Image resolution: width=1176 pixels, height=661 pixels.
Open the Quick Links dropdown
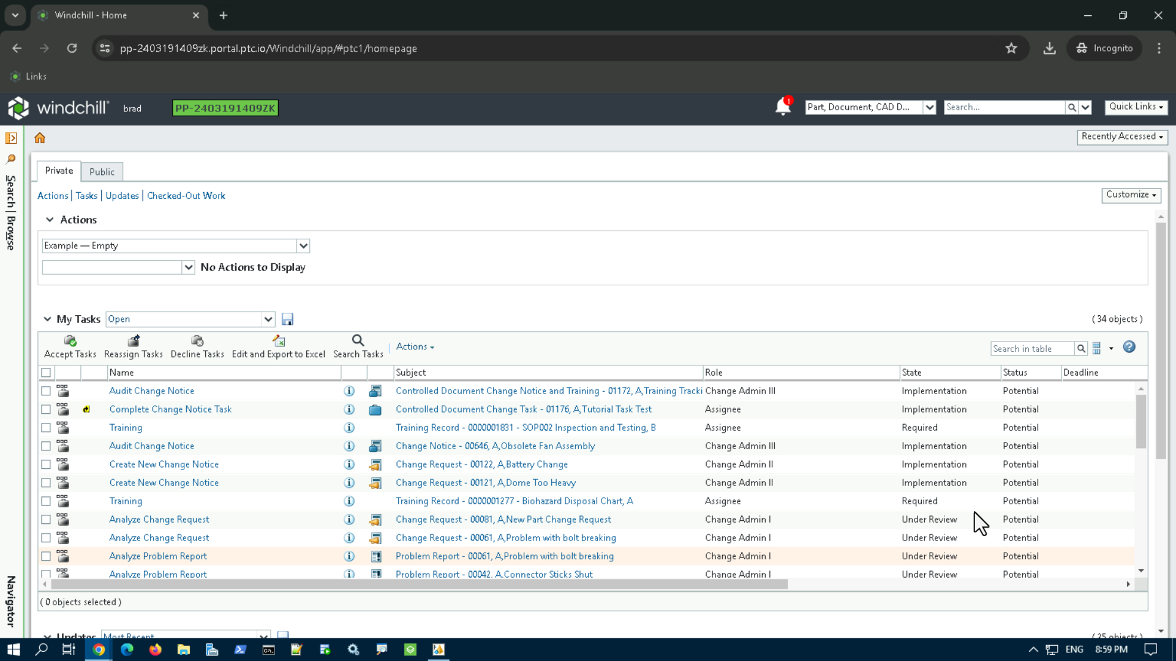point(1136,106)
